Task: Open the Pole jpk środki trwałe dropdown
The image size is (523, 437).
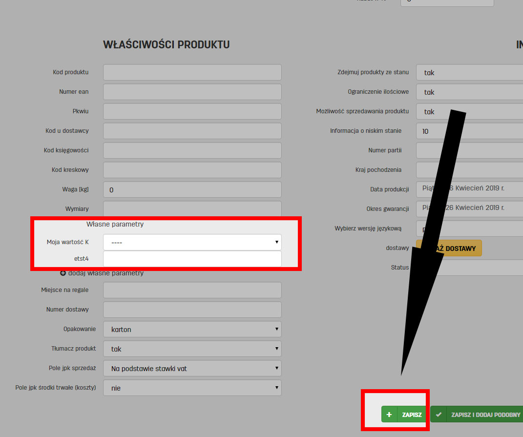Action: pyautogui.click(x=192, y=388)
